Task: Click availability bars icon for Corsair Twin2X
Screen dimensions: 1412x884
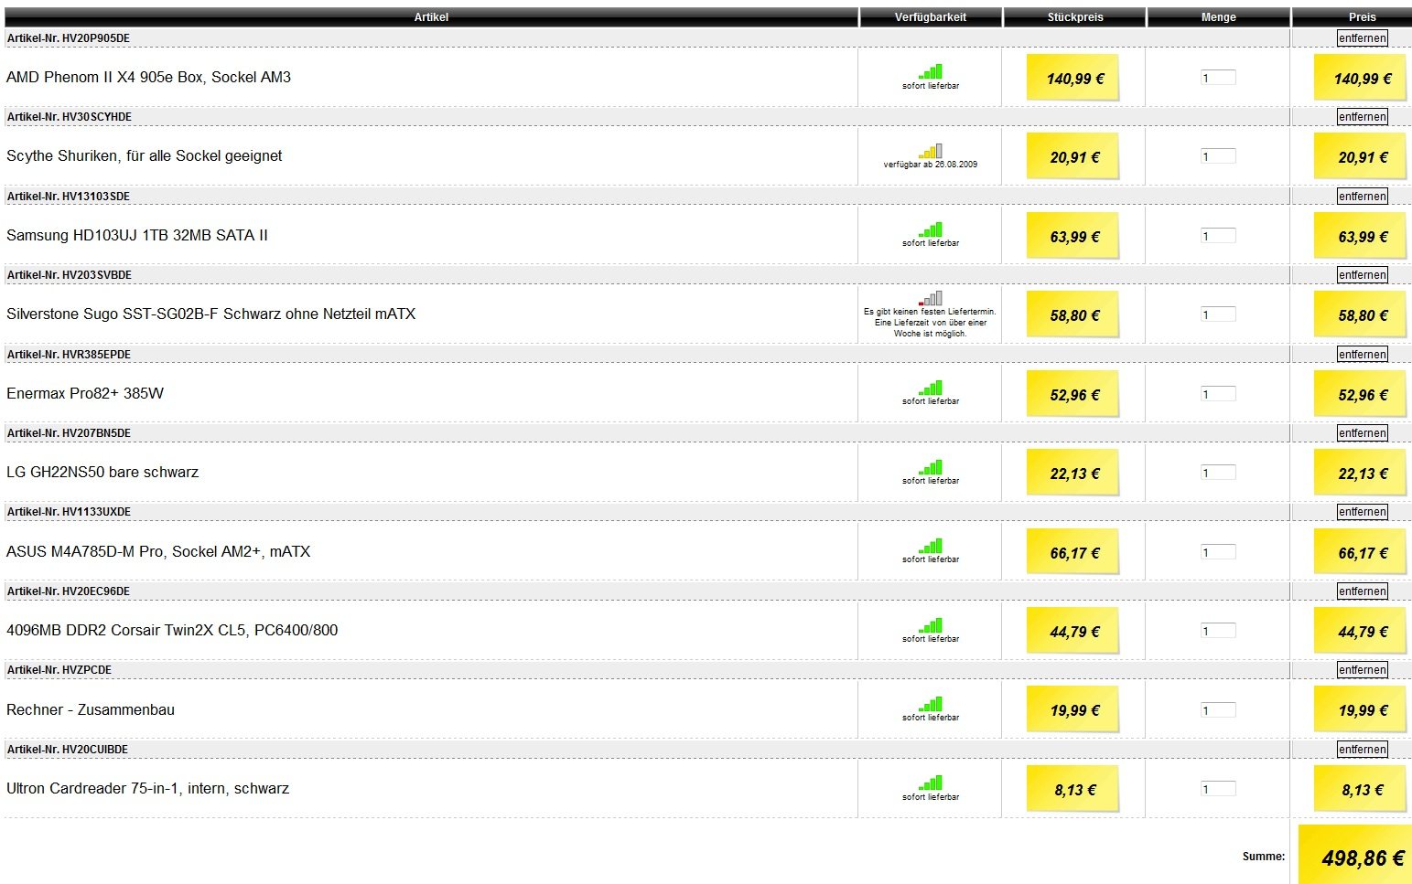Action: point(931,625)
